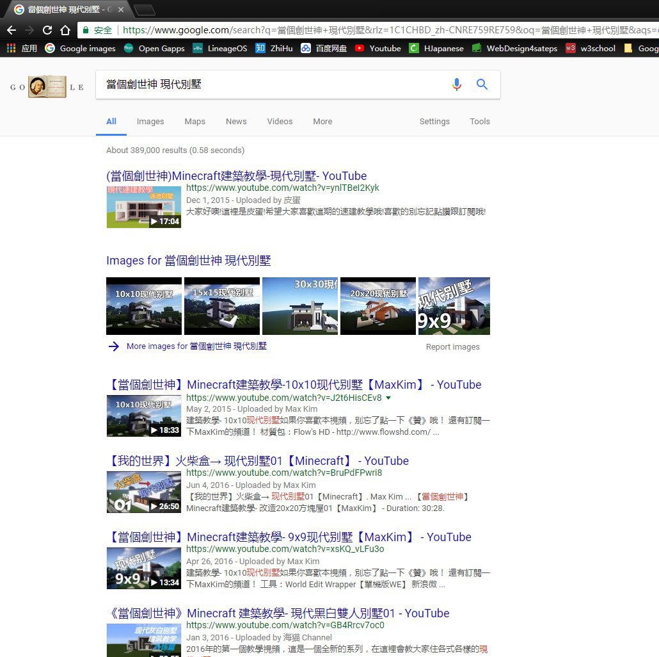Click the voice search microphone icon
Image resolution: width=659 pixels, height=657 pixels.
[456, 85]
